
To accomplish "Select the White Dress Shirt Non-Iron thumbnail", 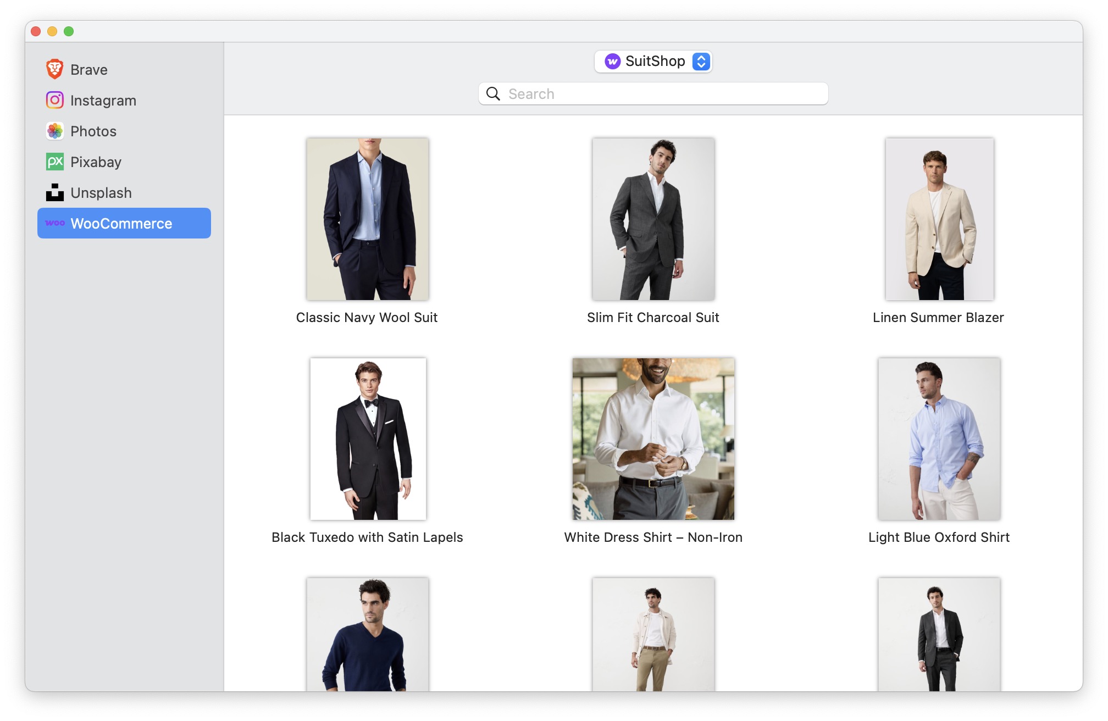I will (x=653, y=439).
